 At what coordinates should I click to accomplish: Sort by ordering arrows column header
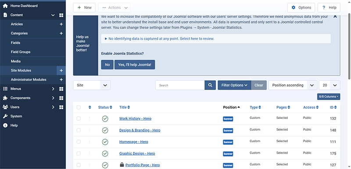coord(90,108)
